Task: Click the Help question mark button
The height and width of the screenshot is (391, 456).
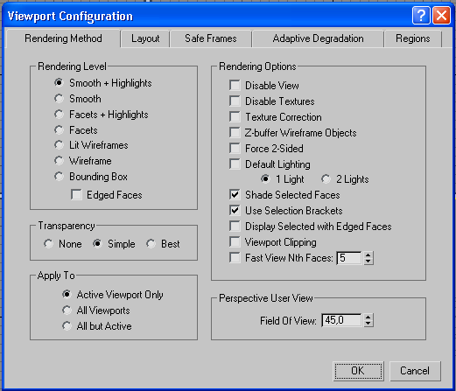Action: 421,16
